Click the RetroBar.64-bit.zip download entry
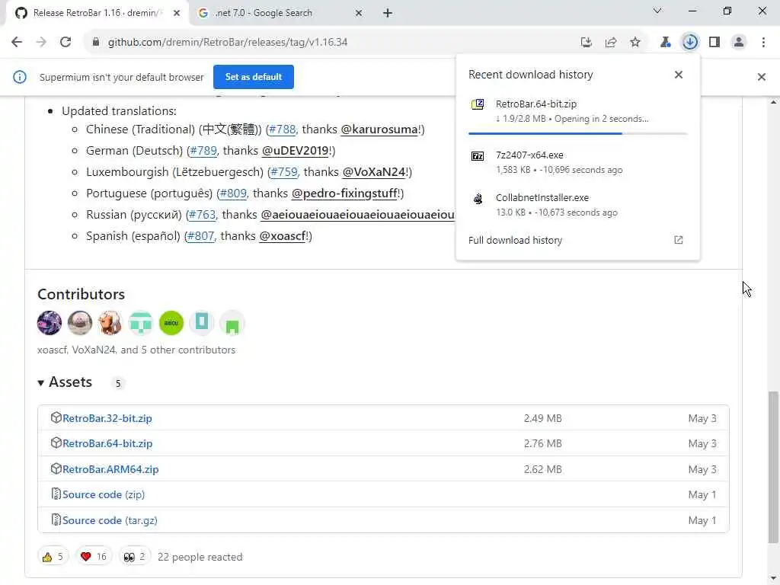 pos(577,111)
